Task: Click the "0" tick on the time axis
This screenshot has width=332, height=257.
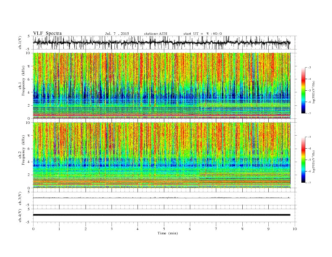Action: pyautogui.click(x=33, y=229)
